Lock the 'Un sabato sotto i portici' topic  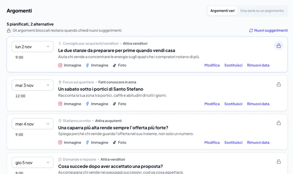pos(279,84)
